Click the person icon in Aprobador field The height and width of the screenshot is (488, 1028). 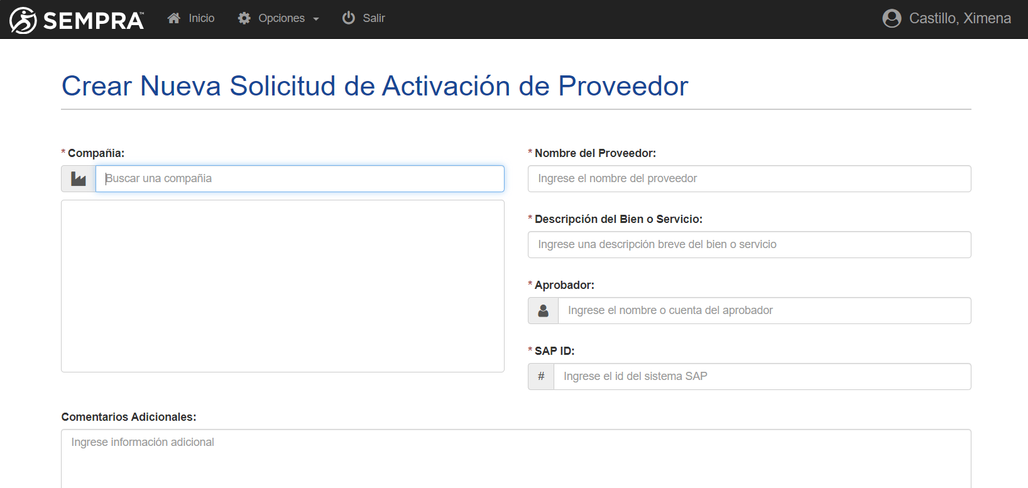[x=544, y=311]
